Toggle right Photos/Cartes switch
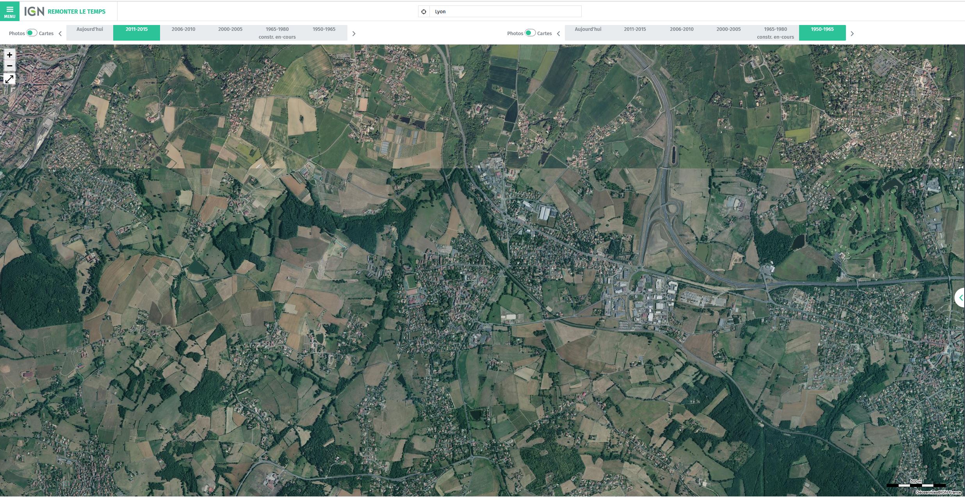965x498 pixels. (x=530, y=33)
